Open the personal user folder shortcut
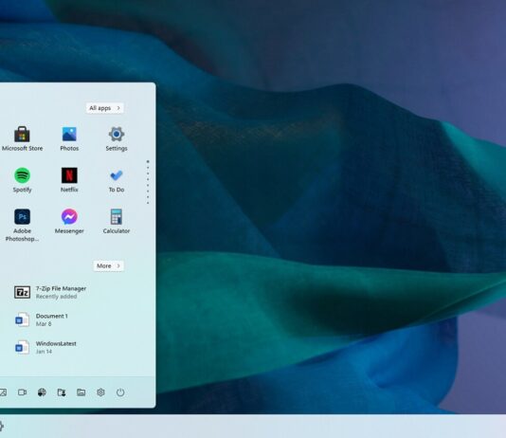This screenshot has width=506, height=438. point(62,392)
